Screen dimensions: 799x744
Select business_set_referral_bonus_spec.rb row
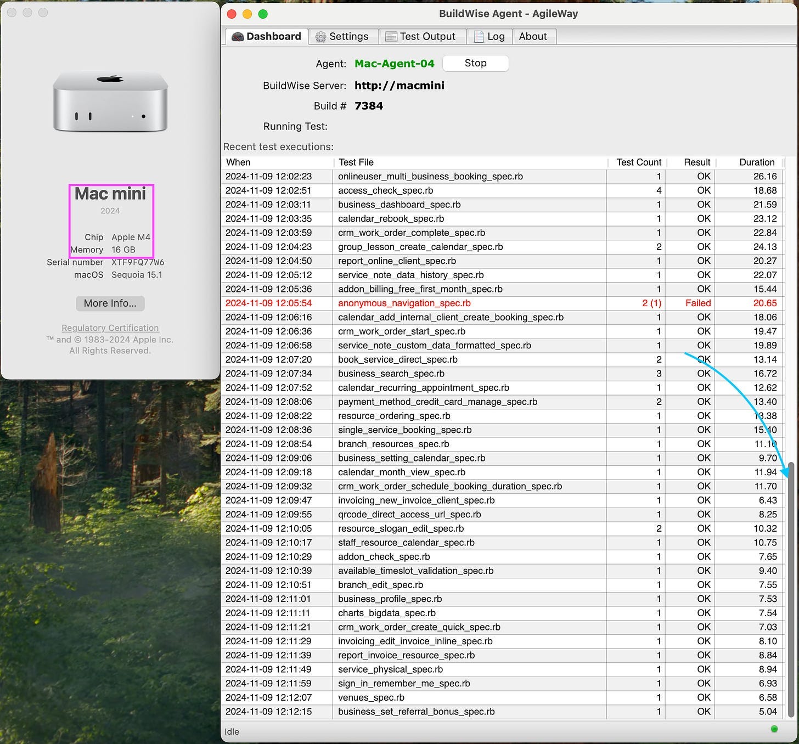[502, 712]
